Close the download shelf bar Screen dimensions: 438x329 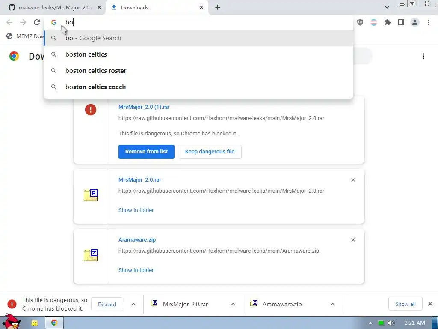(x=430, y=304)
